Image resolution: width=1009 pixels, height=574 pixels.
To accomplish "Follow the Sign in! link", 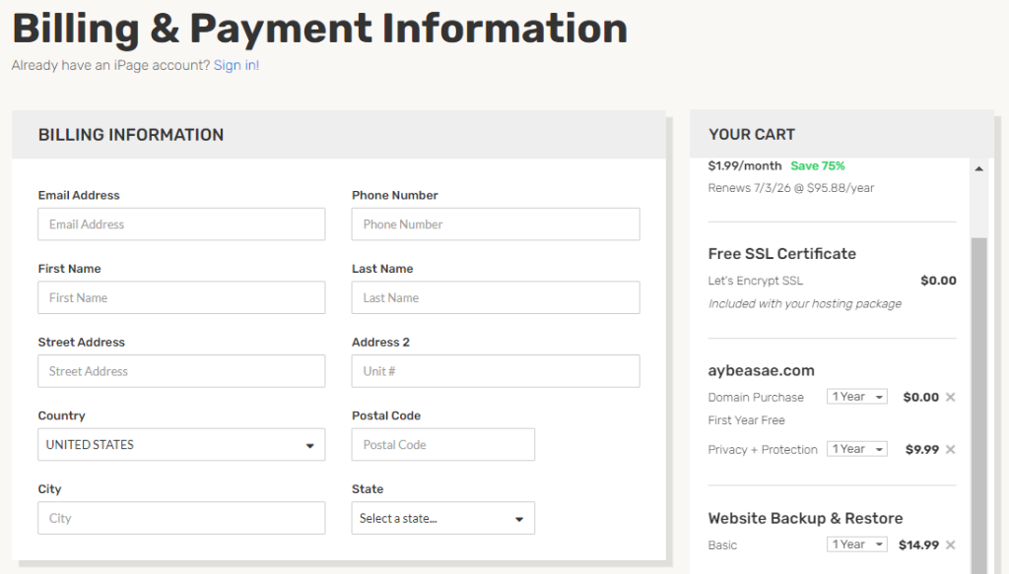I will pyautogui.click(x=236, y=65).
